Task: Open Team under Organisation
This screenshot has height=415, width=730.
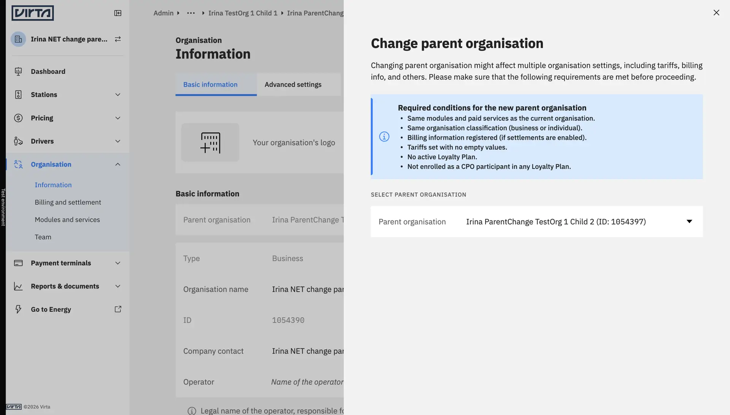Action: tap(43, 237)
